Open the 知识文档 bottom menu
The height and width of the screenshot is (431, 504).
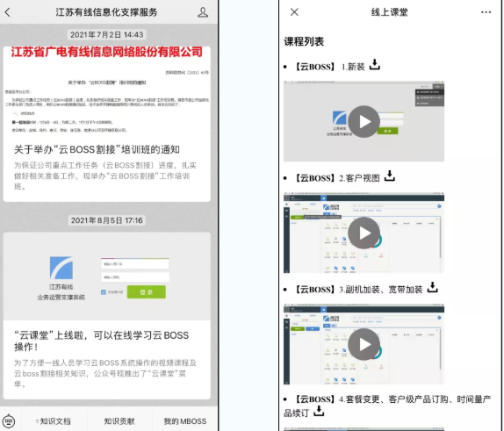(x=54, y=421)
